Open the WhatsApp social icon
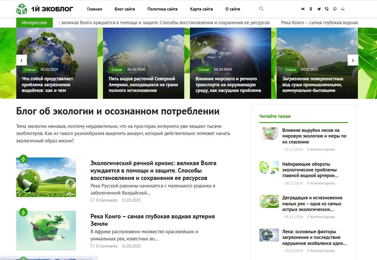Viewport: 377px width, 260px height. pyautogui.click(x=335, y=9)
